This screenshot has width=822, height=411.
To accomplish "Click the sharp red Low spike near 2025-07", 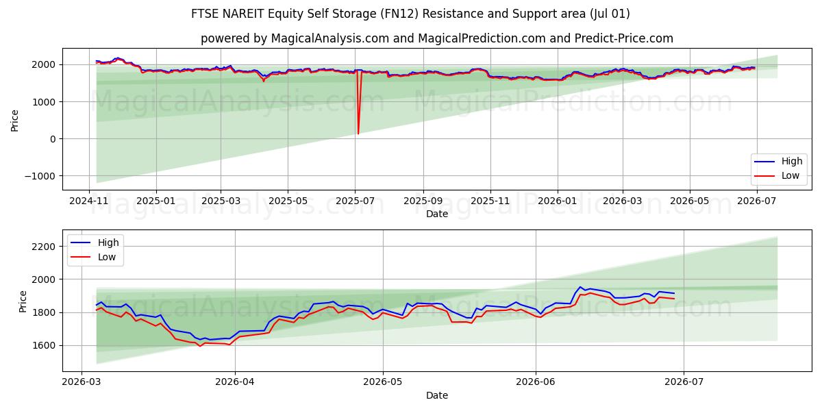I will pyautogui.click(x=358, y=103).
